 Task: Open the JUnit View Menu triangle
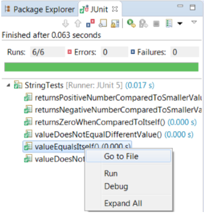(x=194, y=22)
